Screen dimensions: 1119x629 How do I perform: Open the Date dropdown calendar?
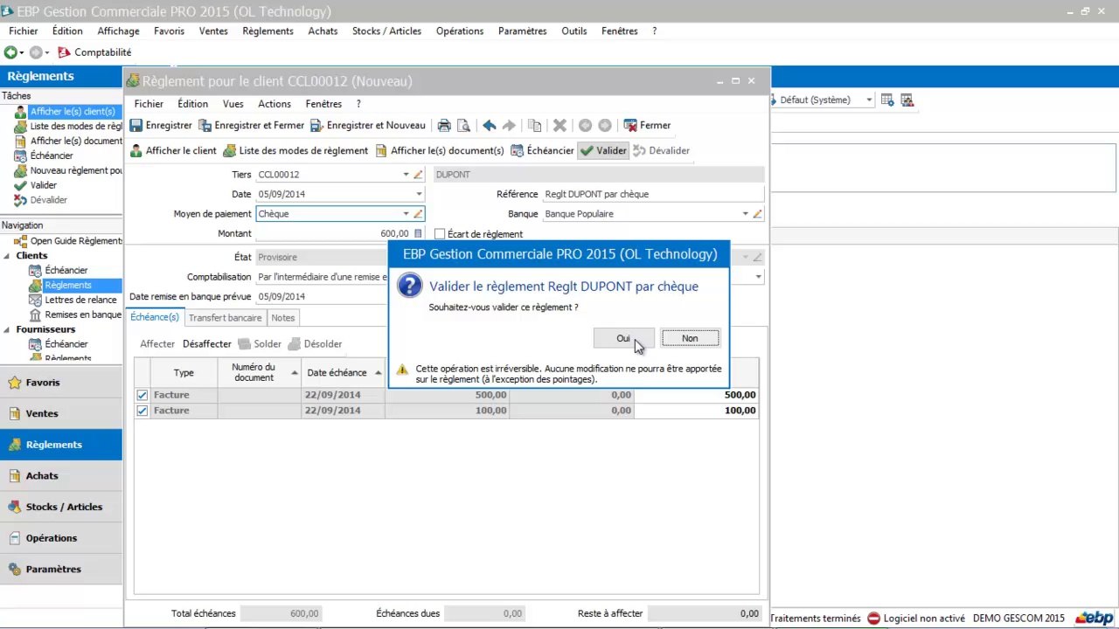tap(419, 194)
